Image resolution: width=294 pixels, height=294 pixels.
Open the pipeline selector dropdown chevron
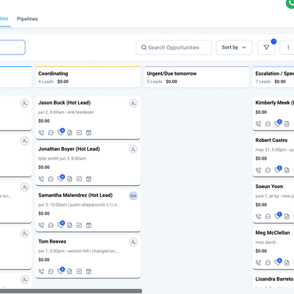tap(19, 47)
